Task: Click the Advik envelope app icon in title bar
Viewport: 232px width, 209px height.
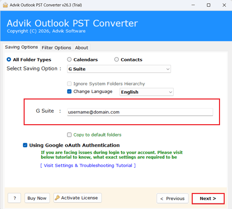Action: (5, 5)
